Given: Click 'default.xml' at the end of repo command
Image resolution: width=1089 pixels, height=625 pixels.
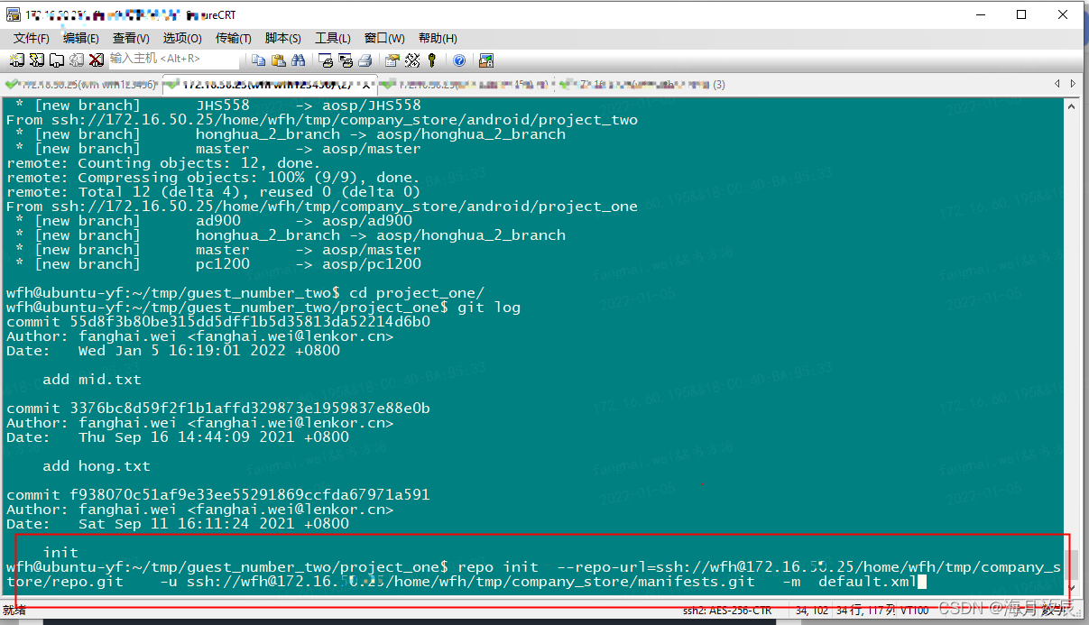Looking at the screenshot, I should (867, 582).
